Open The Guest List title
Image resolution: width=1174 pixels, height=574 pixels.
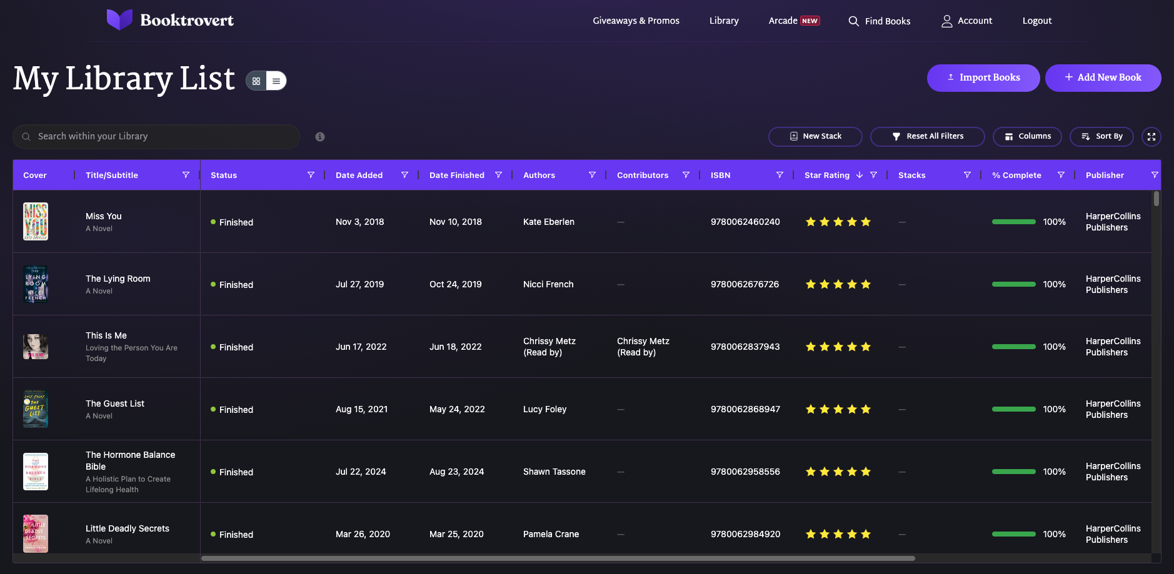(x=115, y=403)
